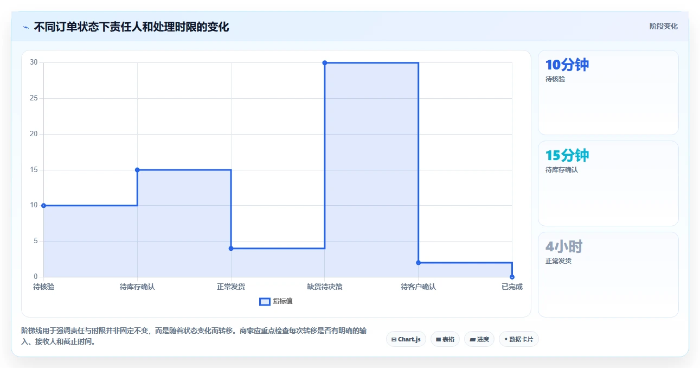Click the data point at 已完成 value 0
Viewport: 700px width, 368px height.
point(512,277)
